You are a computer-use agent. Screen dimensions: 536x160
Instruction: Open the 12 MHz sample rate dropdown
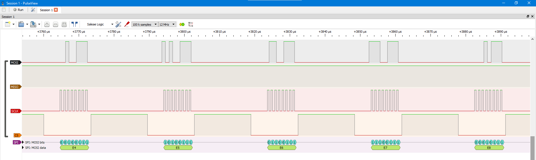(x=167, y=24)
